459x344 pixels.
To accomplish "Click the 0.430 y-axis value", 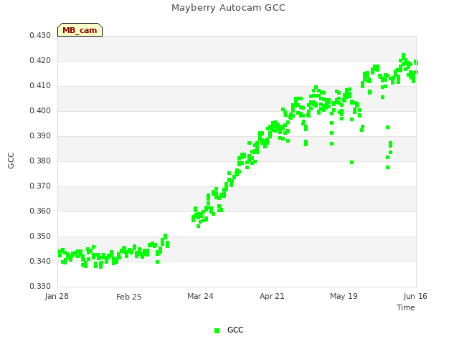I will (x=40, y=35).
